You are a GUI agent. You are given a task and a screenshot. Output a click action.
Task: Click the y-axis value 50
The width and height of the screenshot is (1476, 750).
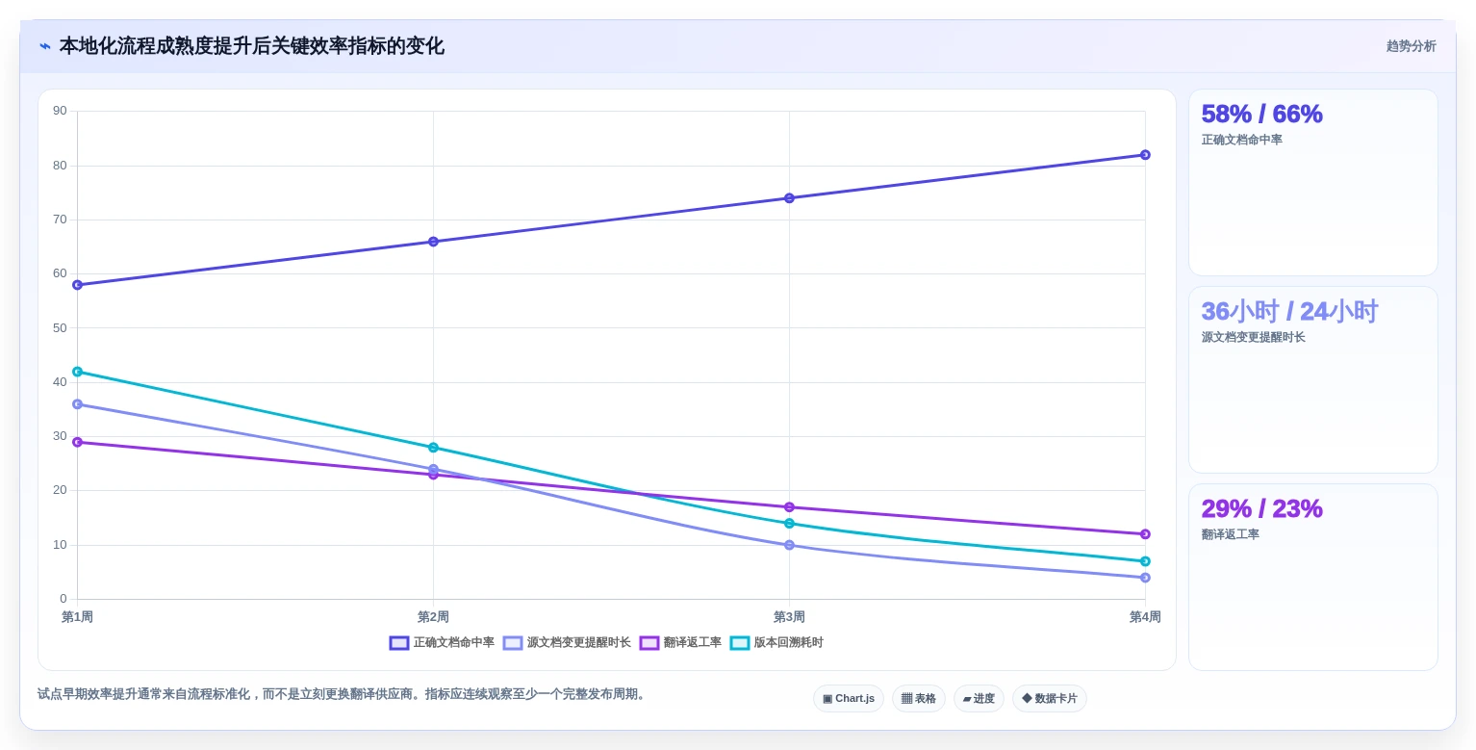[x=60, y=328]
